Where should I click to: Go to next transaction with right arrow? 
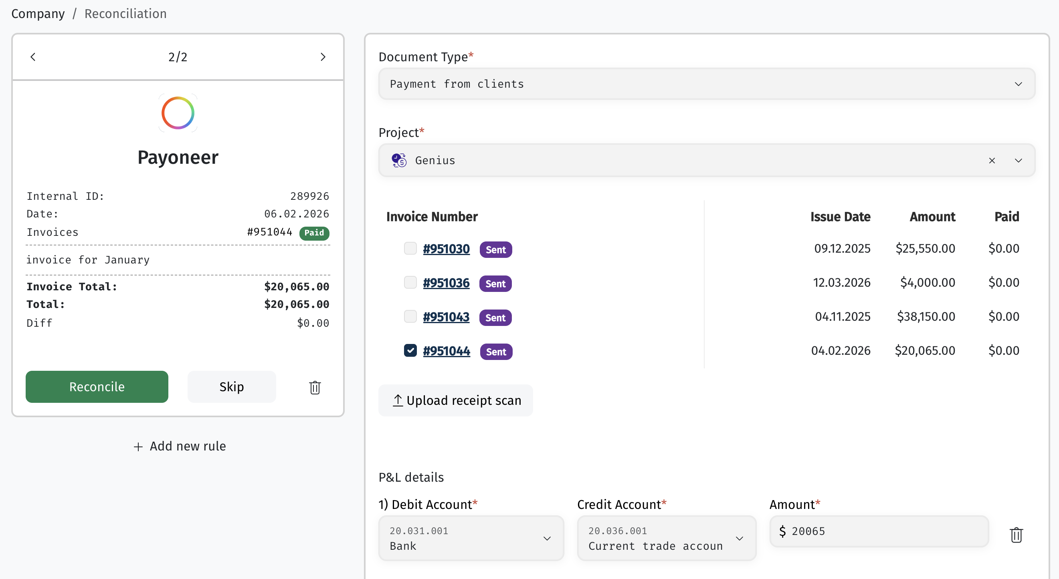[323, 57]
